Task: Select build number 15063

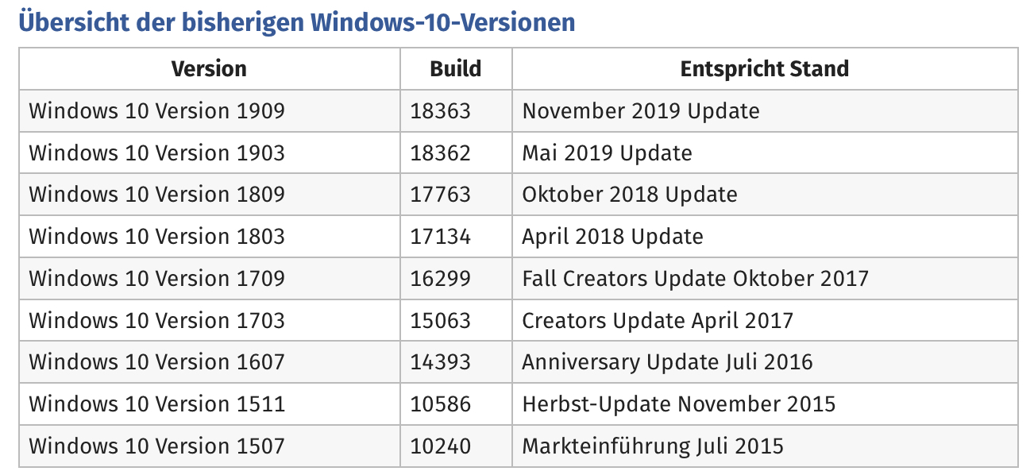Action: (441, 321)
